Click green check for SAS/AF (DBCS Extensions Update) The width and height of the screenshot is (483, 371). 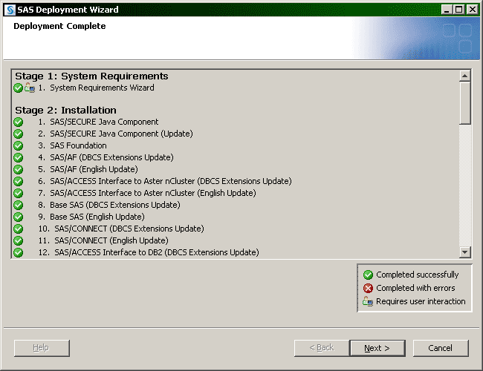(x=18, y=157)
